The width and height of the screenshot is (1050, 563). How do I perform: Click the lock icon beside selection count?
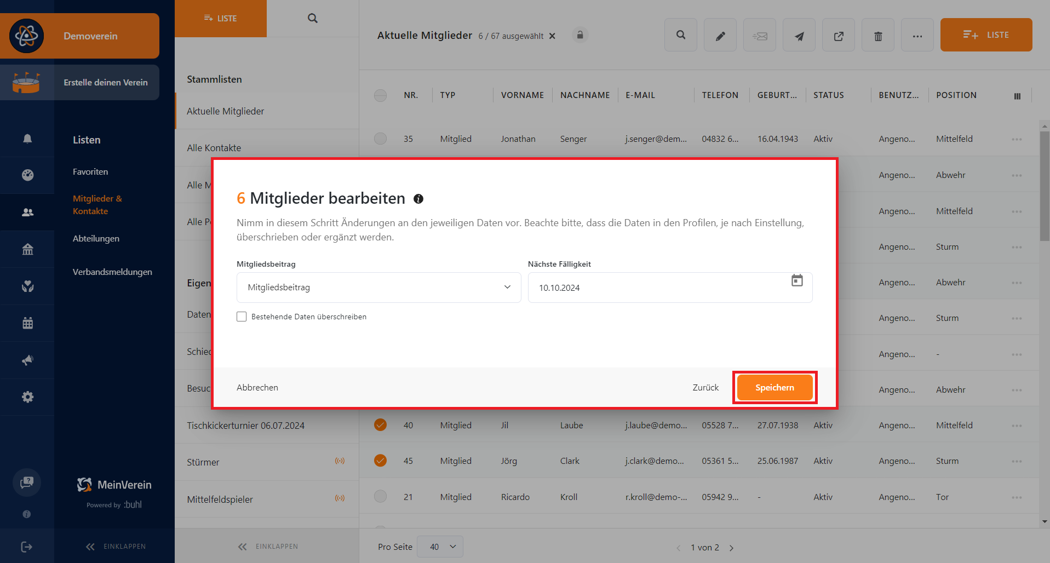pos(580,35)
